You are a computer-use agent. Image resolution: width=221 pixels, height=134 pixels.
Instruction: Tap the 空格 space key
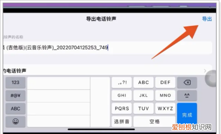(x=154, y=122)
